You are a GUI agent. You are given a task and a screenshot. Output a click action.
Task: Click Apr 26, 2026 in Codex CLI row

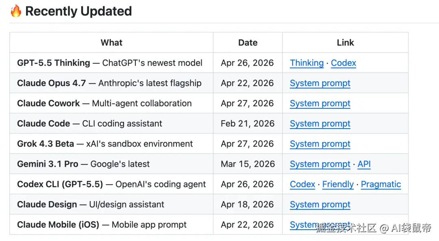click(x=247, y=184)
